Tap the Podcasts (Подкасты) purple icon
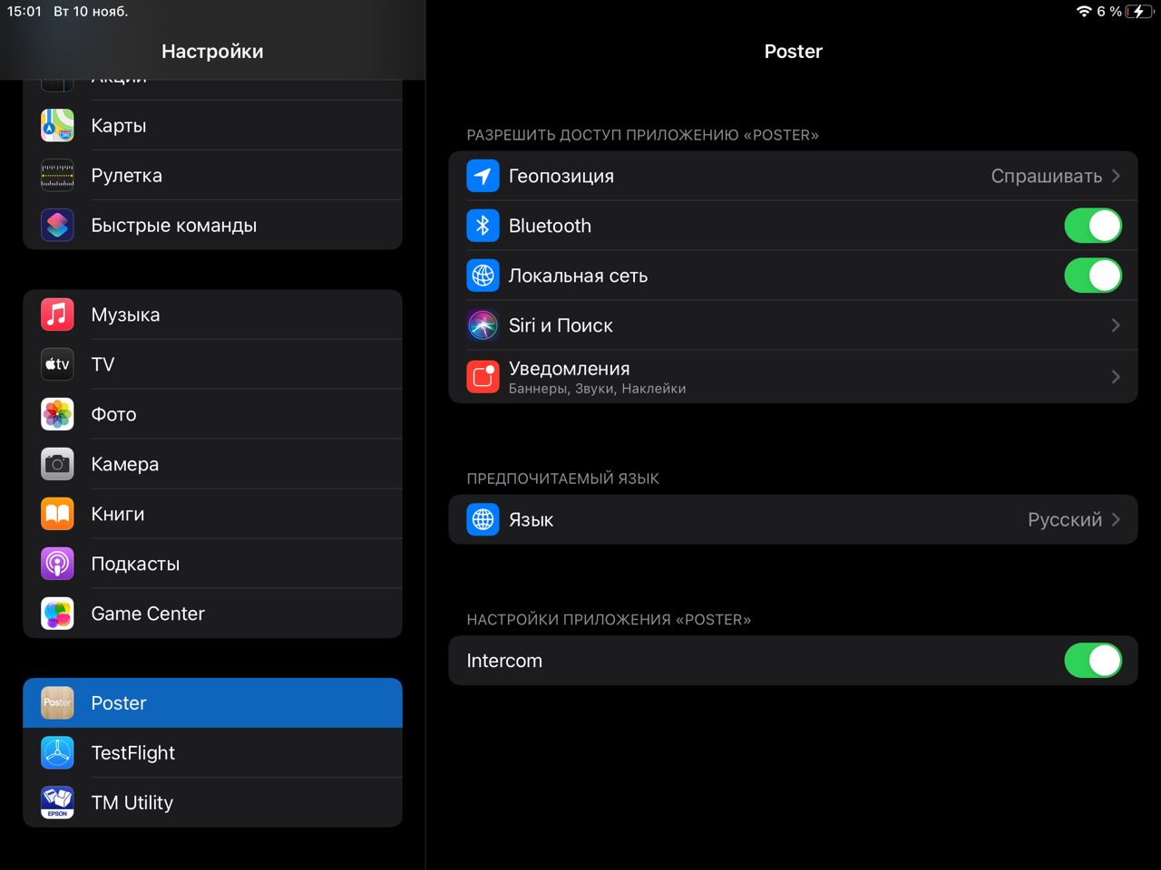1161x870 pixels. coord(57,564)
